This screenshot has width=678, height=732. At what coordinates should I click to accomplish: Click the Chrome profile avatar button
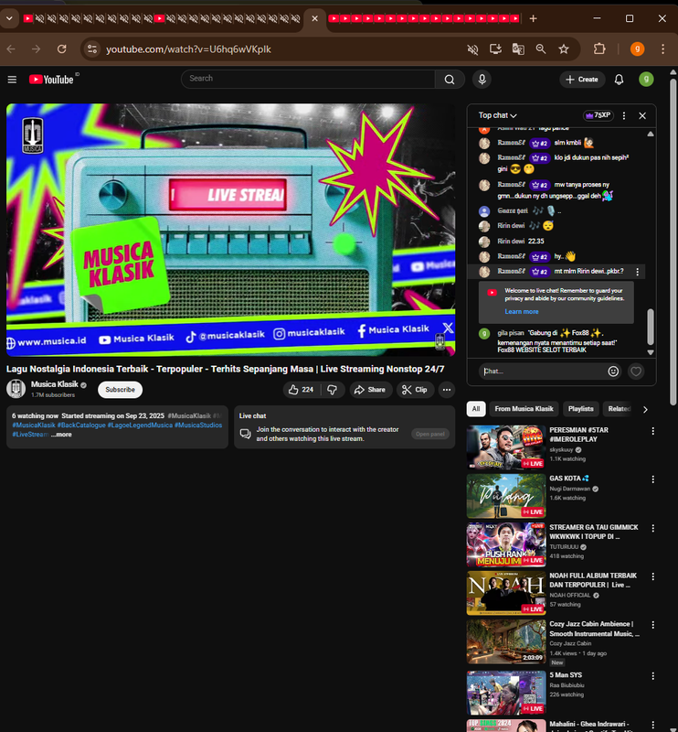pyautogui.click(x=637, y=49)
